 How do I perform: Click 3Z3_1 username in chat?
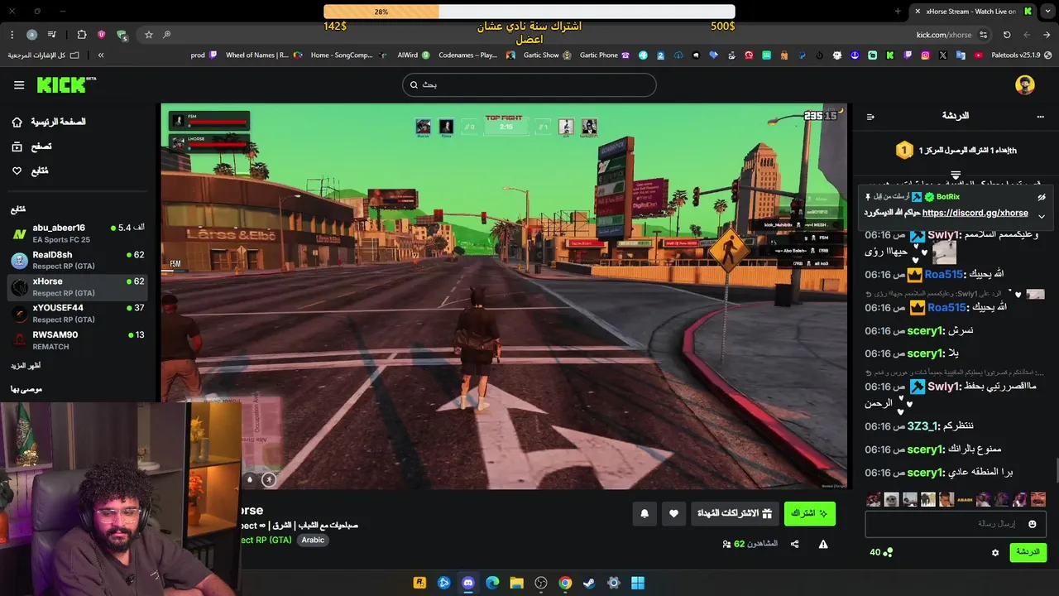924,425
